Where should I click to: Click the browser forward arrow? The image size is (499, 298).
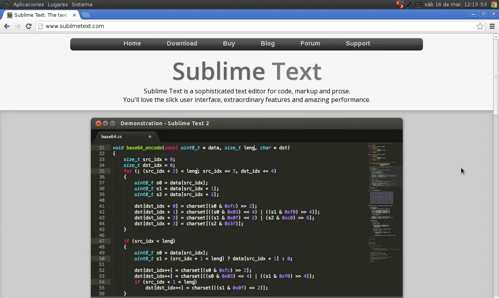coord(18,26)
